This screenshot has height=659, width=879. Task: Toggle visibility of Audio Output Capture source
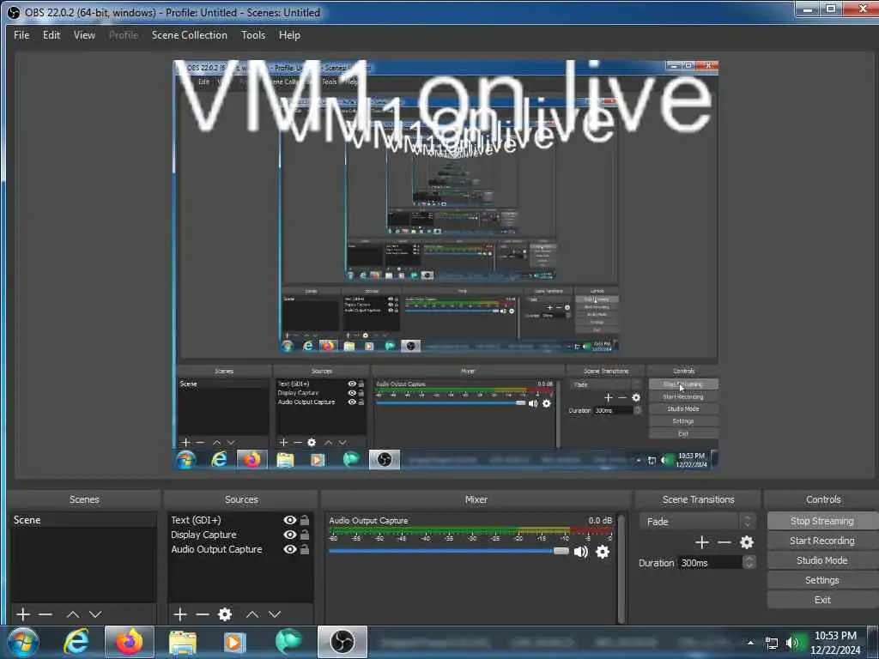(290, 549)
